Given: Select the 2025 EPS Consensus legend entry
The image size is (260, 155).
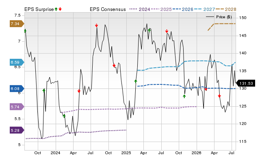Looking at the screenshot, I should pos(161,9).
